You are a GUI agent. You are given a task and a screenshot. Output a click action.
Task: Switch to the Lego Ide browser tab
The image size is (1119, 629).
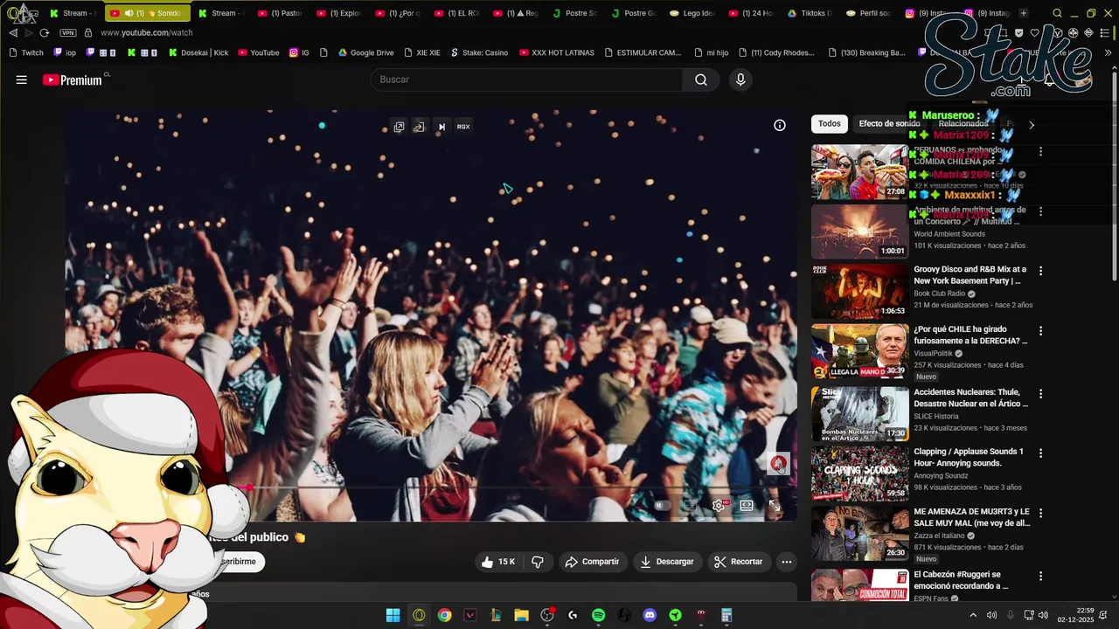[692, 13]
